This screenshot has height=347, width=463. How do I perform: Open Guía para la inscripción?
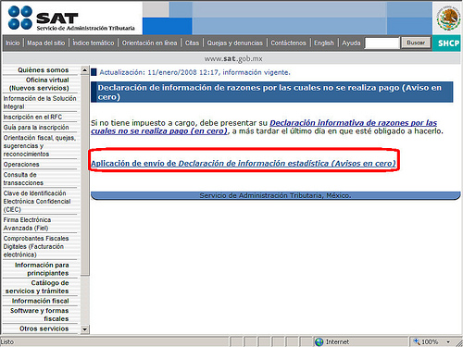36,127
